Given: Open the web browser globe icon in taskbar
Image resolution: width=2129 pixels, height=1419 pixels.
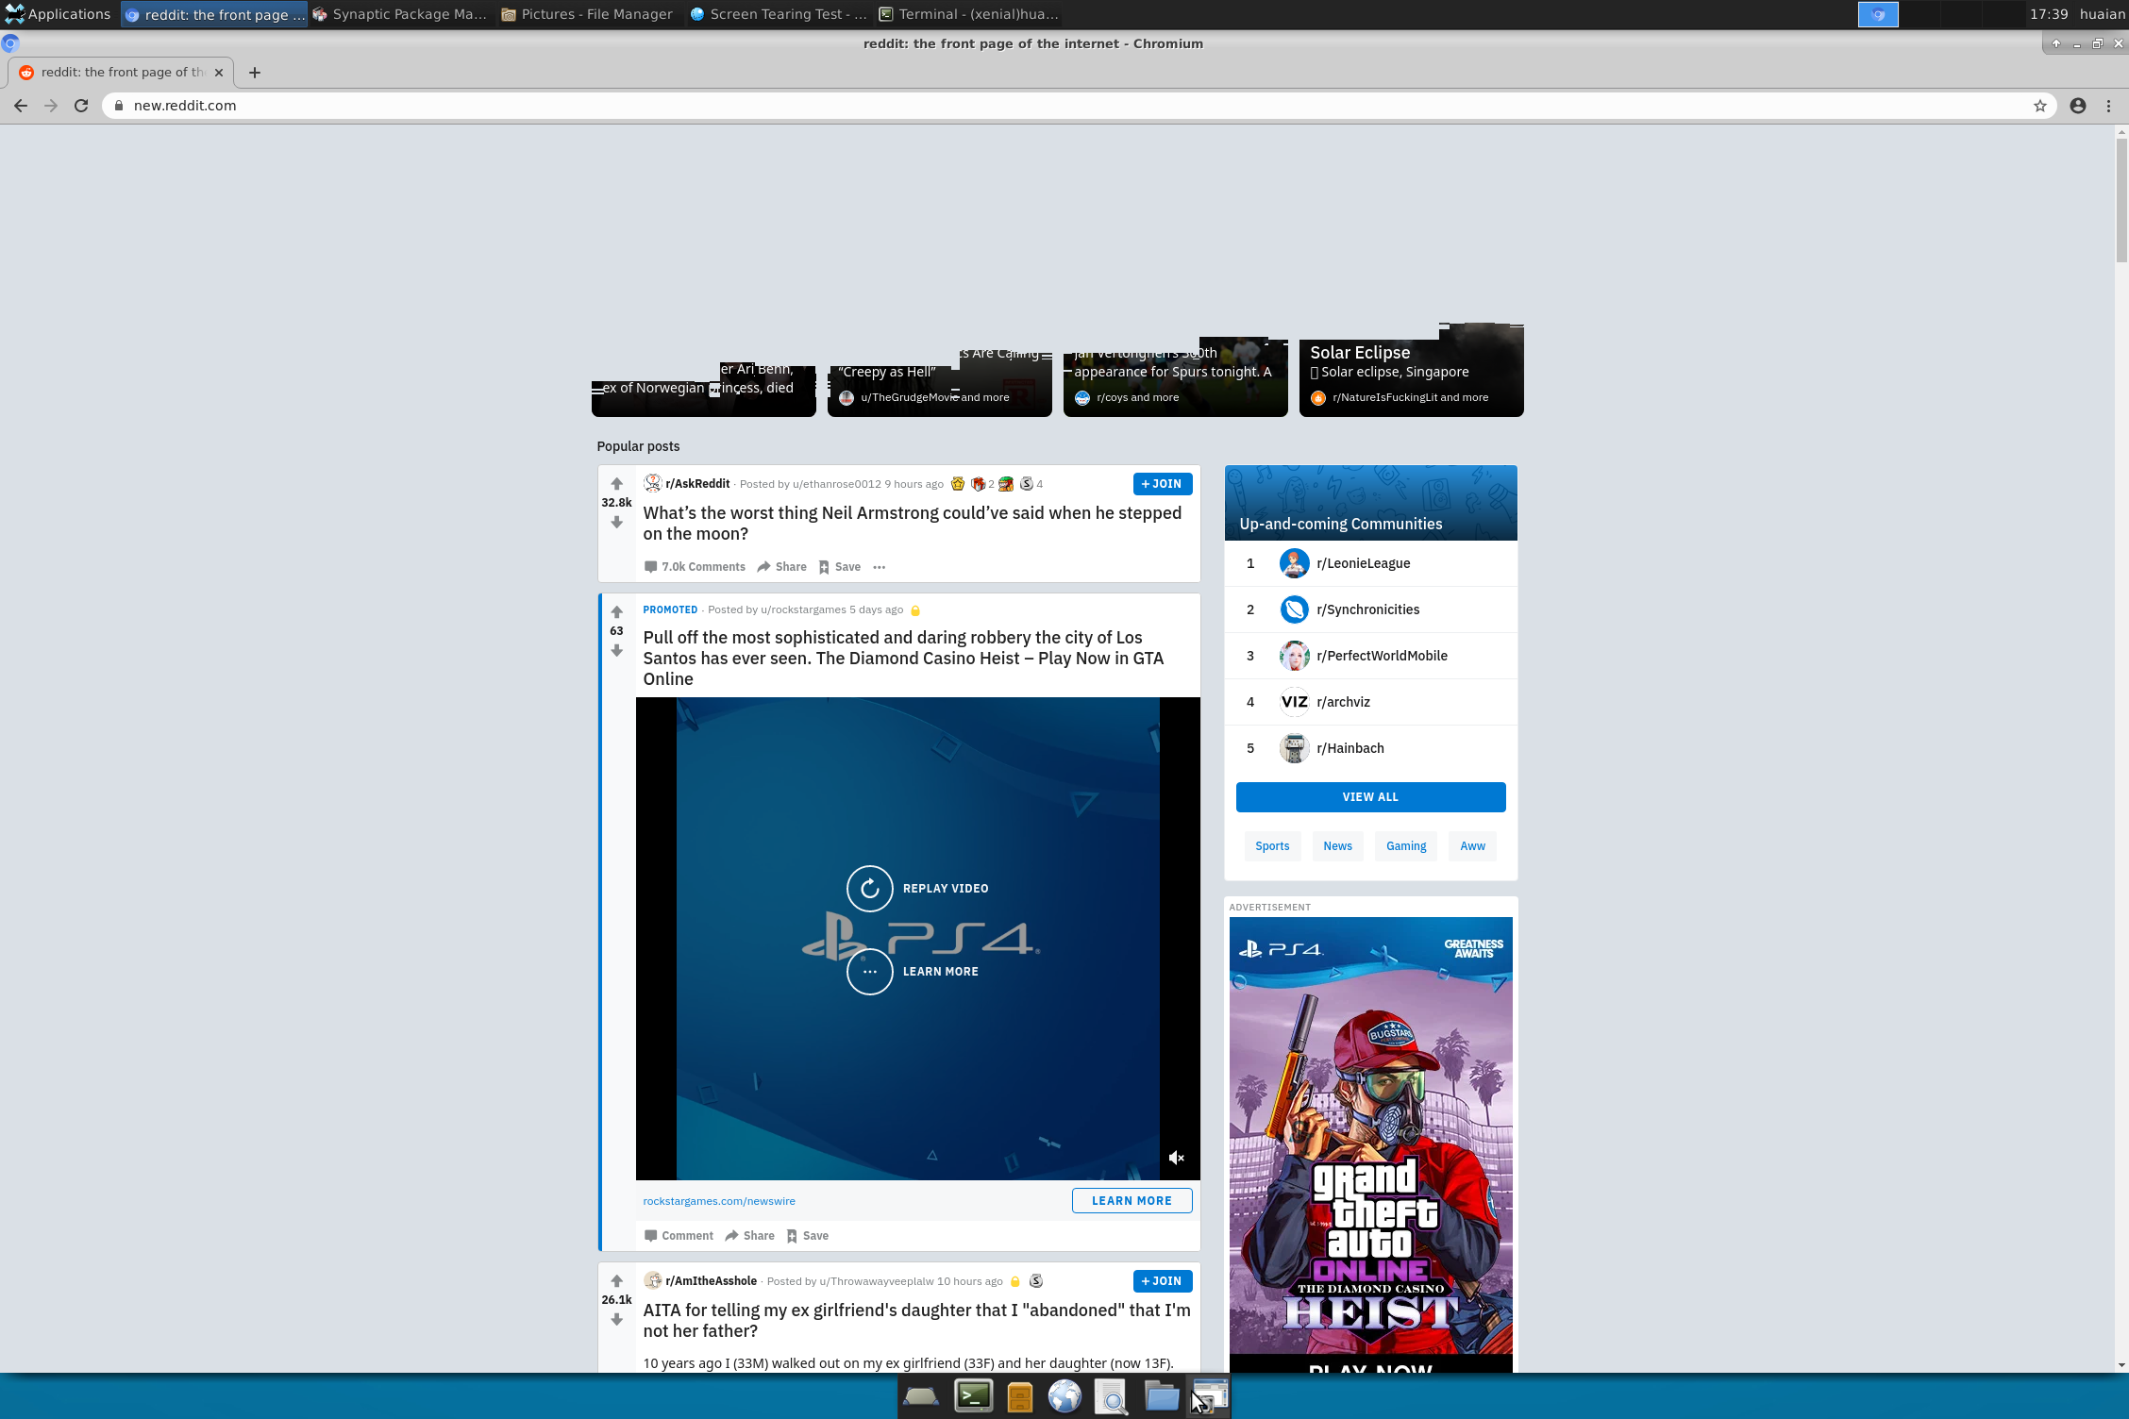Looking at the screenshot, I should pyautogui.click(x=1065, y=1395).
